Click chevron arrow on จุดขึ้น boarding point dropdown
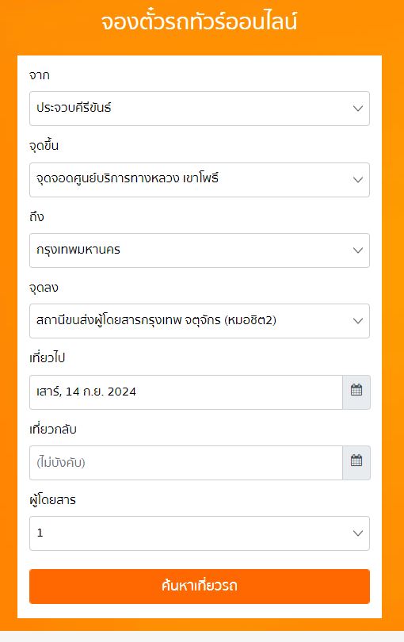This screenshot has width=404, height=642. pos(358,180)
